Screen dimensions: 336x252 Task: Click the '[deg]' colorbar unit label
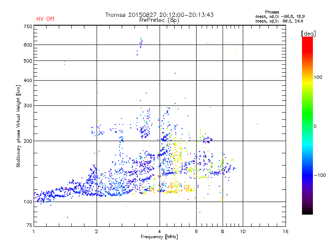click(x=308, y=34)
